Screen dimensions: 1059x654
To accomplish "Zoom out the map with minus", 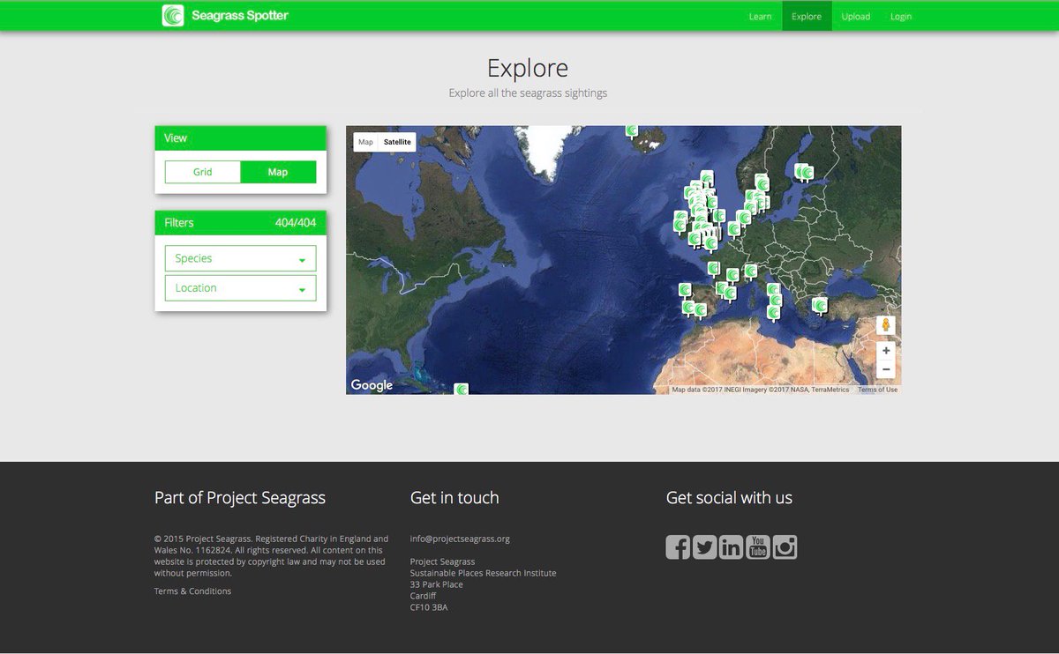I will 886,369.
